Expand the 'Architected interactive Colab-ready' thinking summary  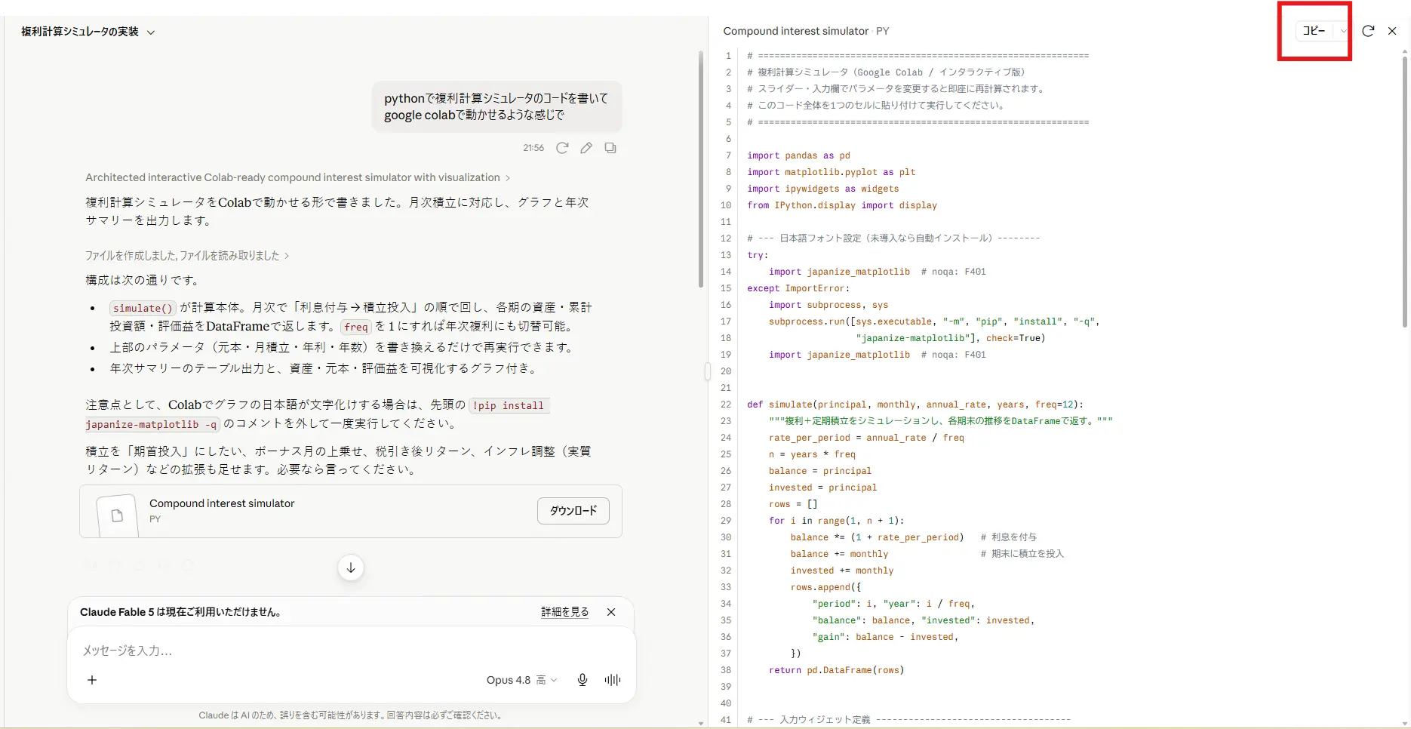click(x=297, y=177)
